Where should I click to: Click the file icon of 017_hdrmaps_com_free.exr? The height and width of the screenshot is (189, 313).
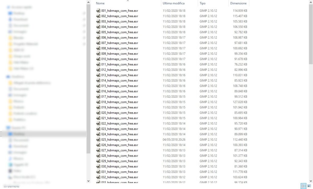98,97
